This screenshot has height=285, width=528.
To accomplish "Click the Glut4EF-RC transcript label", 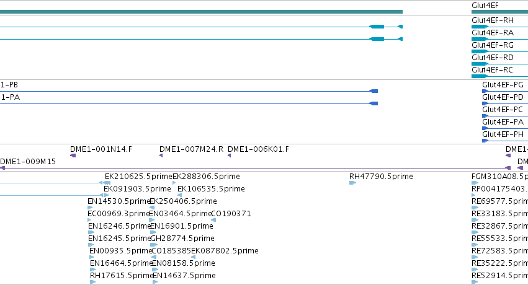I will coord(492,70).
